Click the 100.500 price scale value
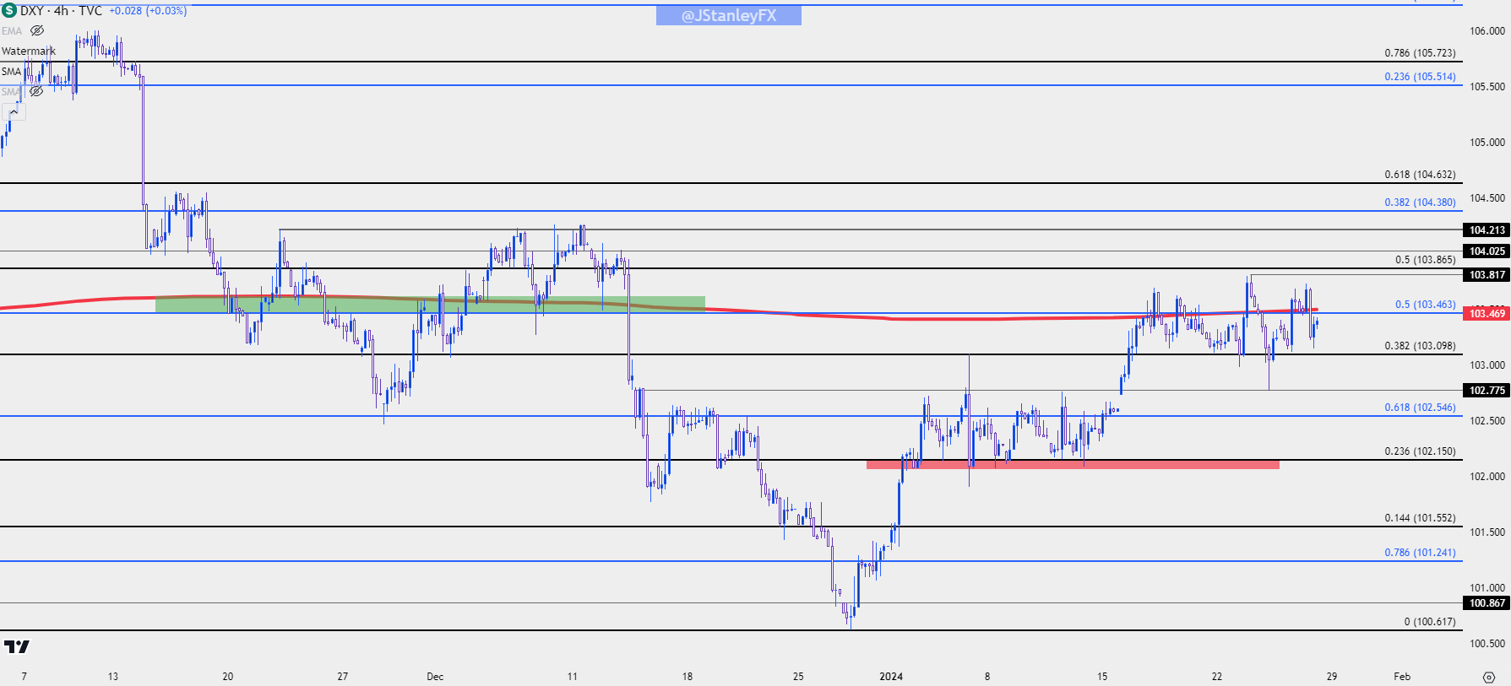This screenshot has height=686, width=1511. tap(1487, 643)
